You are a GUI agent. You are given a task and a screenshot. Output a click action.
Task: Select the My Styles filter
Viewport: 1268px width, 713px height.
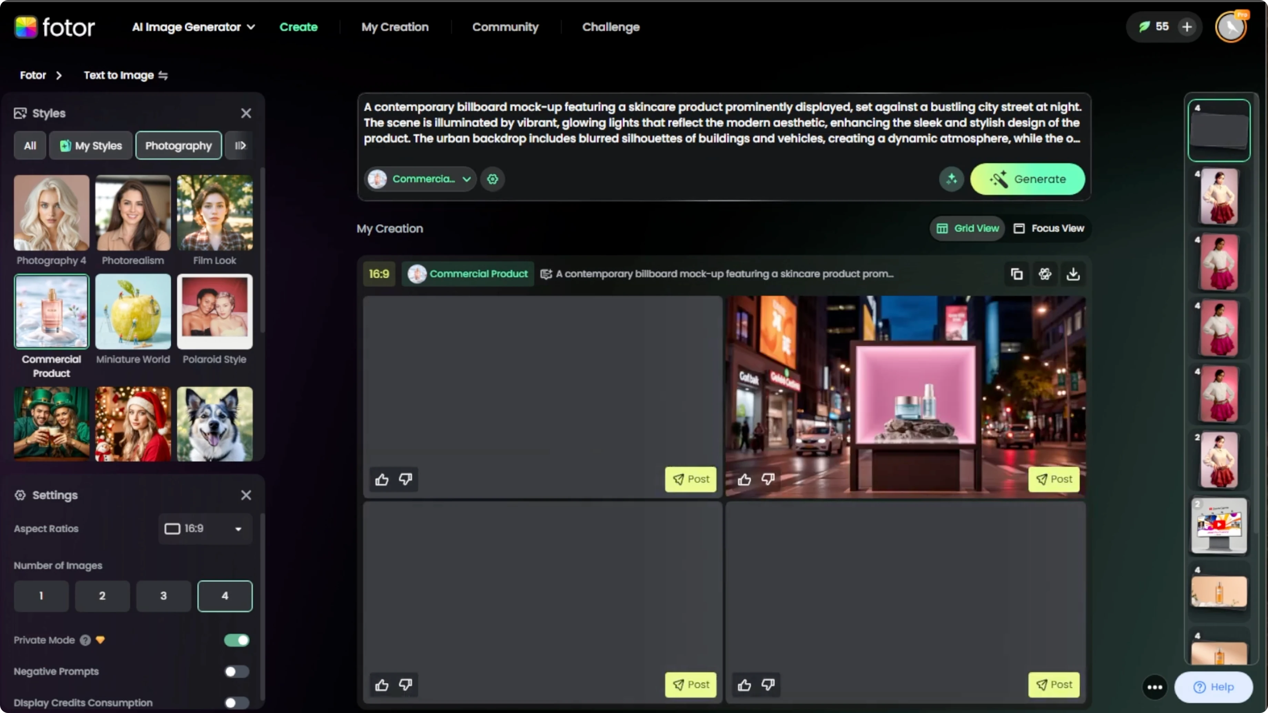pyautogui.click(x=91, y=146)
